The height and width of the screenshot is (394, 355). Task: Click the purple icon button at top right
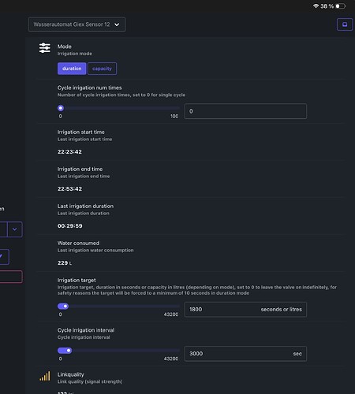point(345,24)
